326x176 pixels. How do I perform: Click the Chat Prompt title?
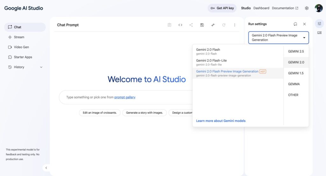[x=68, y=25]
